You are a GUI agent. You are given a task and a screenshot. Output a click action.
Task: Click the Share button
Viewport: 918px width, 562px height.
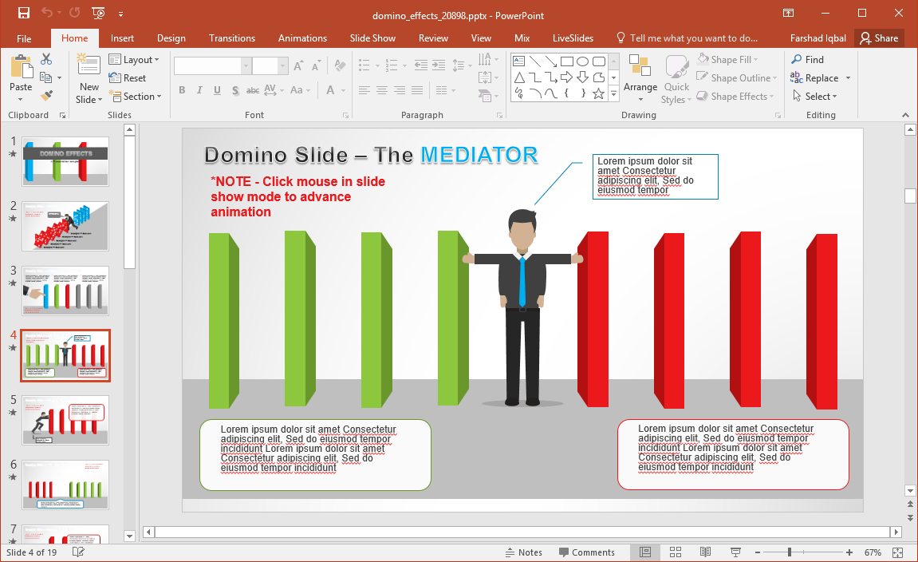(878, 38)
